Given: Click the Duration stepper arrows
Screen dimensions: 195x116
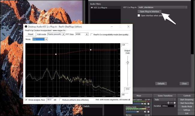Looking at the screenshot, I should pyautogui.click(x=175, y=106).
